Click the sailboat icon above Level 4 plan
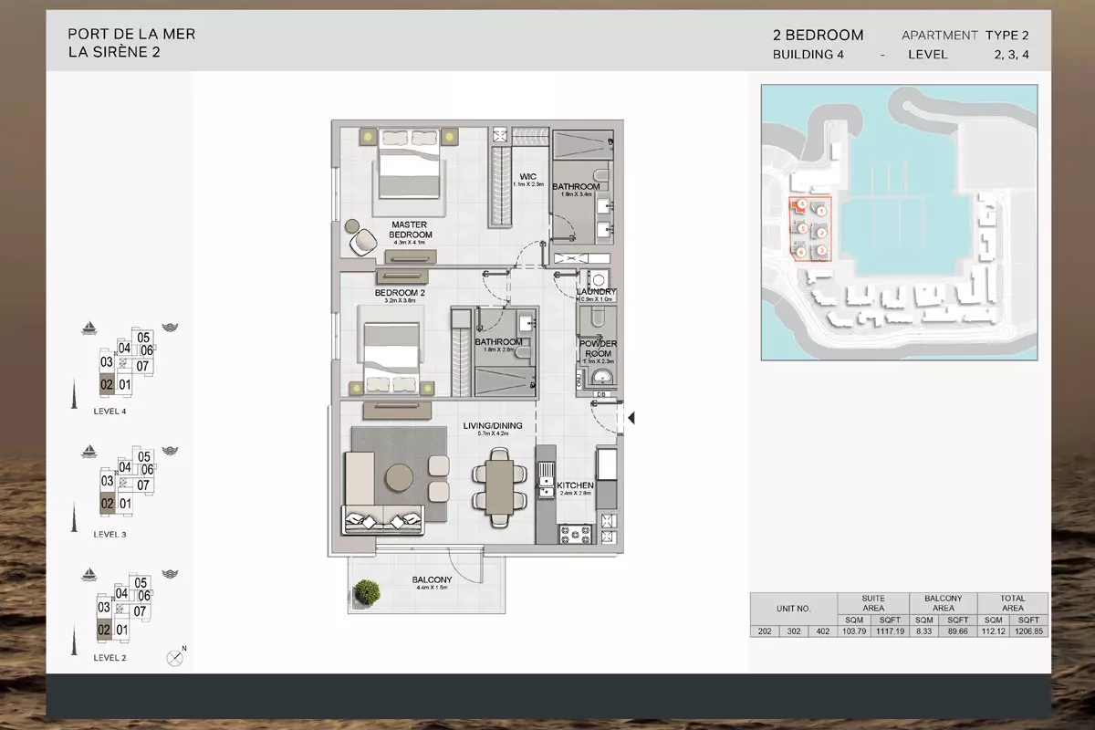This screenshot has height=730, width=1095. [89, 328]
